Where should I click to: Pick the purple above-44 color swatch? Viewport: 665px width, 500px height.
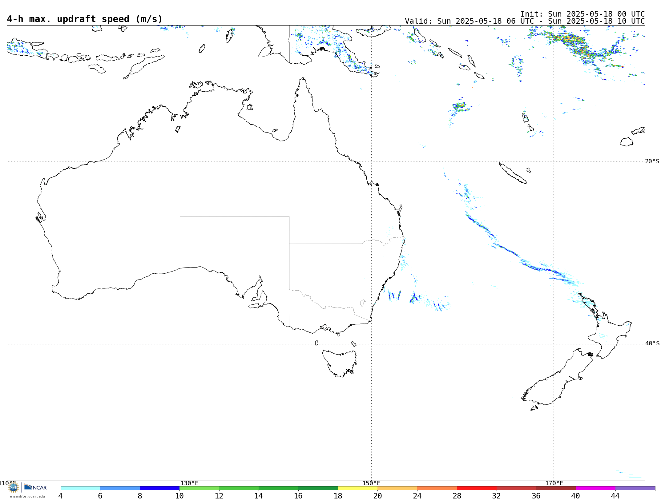pyautogui.click(x=635, y=488)
